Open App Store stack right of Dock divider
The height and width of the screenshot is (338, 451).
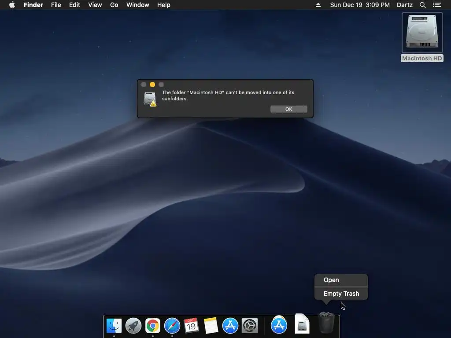[x=279, y=325]
